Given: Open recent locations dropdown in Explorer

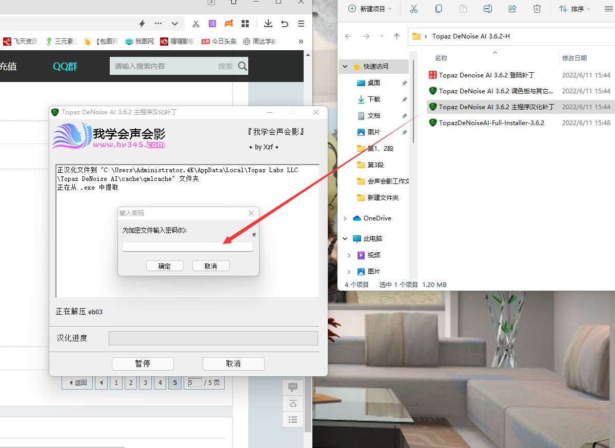Looking at the screenshot, I should (382, 36).
